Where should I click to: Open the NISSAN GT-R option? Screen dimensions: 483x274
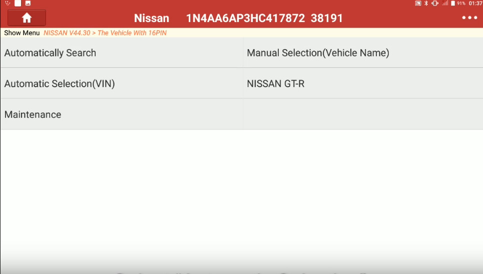tap(363, 84)
